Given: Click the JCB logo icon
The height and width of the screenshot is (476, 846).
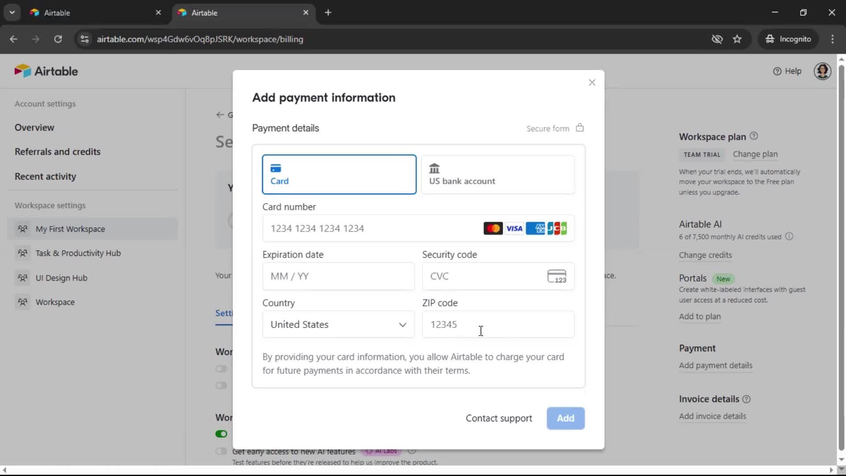Looking at the screenshot, I should pyautogui.click(x=557, y=228).
